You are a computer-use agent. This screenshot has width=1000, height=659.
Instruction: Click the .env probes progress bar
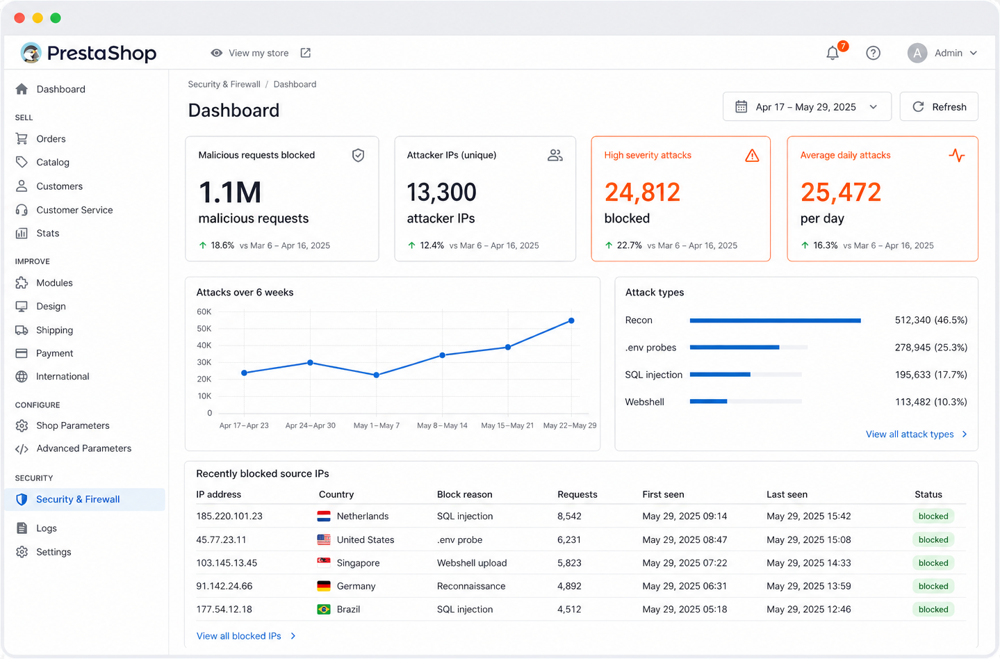[x=748, y=347]
